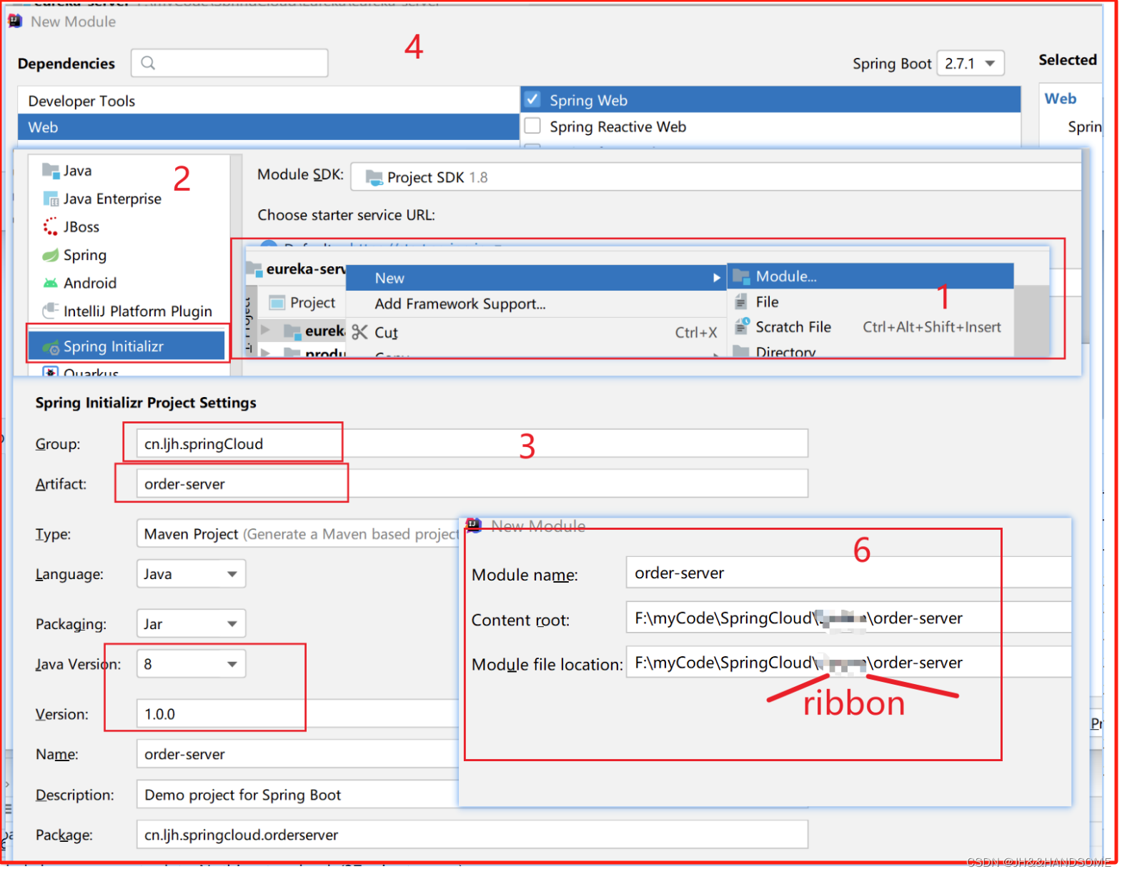The width and height of the screenshot is (1122, 874).
Task: Click the Cut scissors icon
Action: (x=359, y=332)
